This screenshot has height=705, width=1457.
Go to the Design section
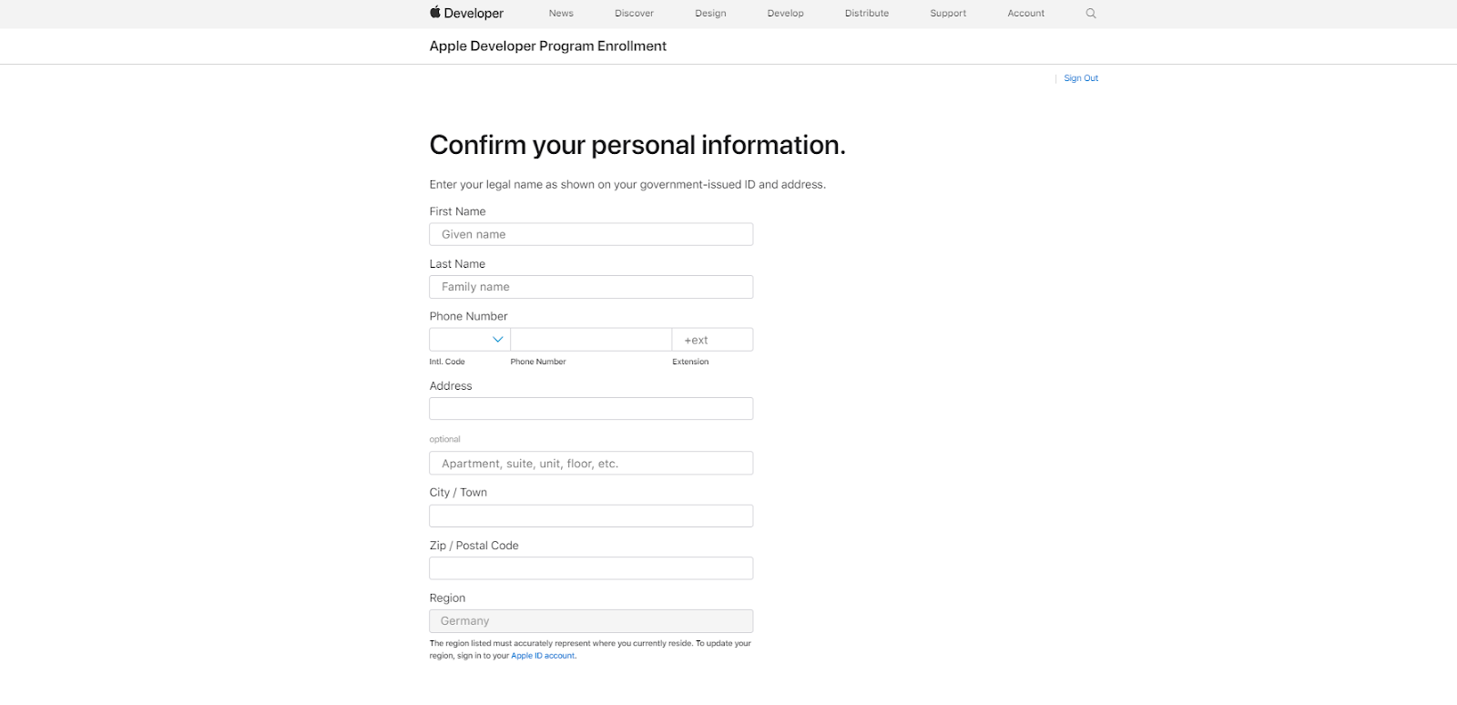(710, 14)
